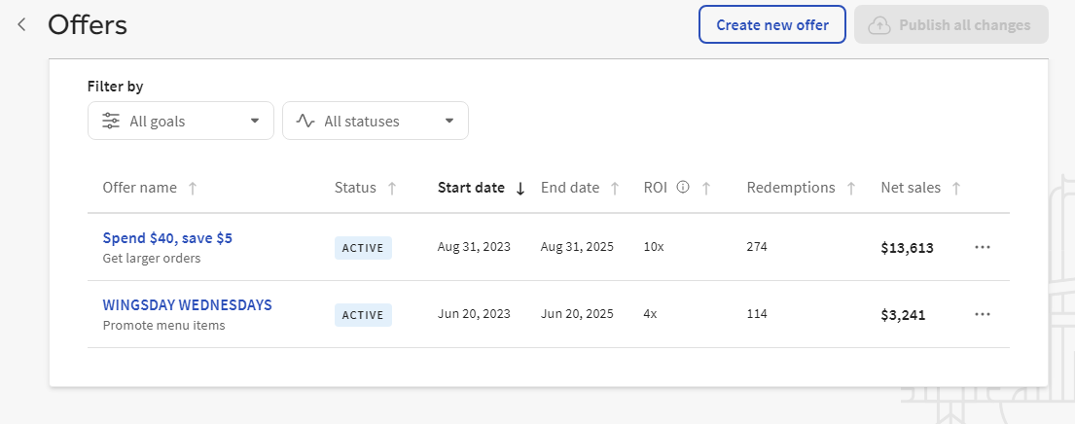Expand the All goals filter dropdown
Image resolution: width=1075 pixels, height=424 pixels.
click(181, 122)
